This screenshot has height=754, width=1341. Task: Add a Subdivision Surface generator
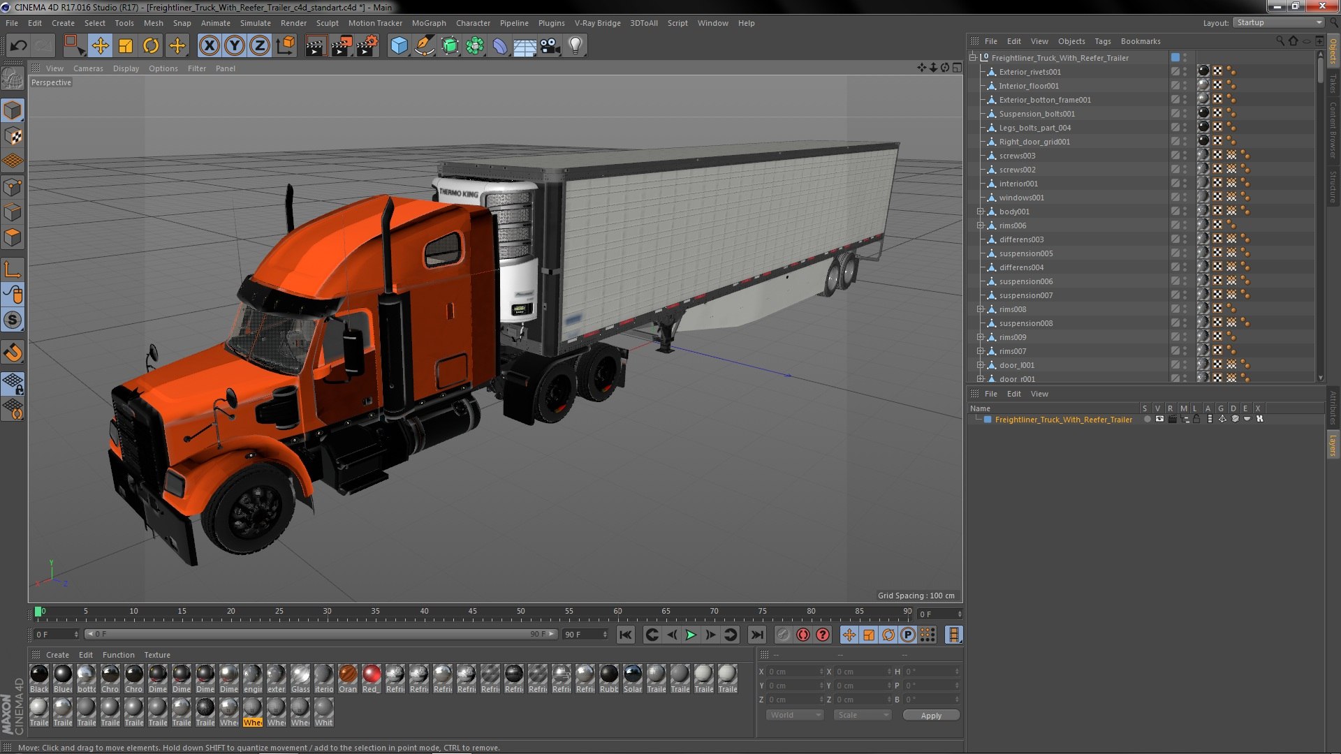click(x=450, y=46)
